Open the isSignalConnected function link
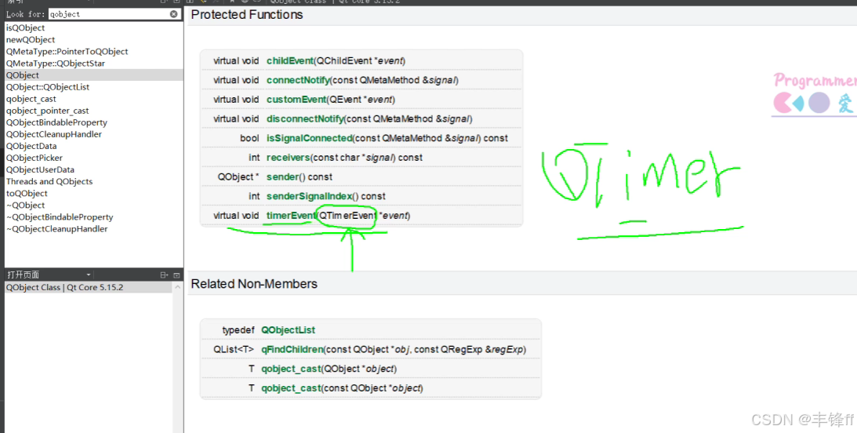857x433 pixels. click(310, 138)
